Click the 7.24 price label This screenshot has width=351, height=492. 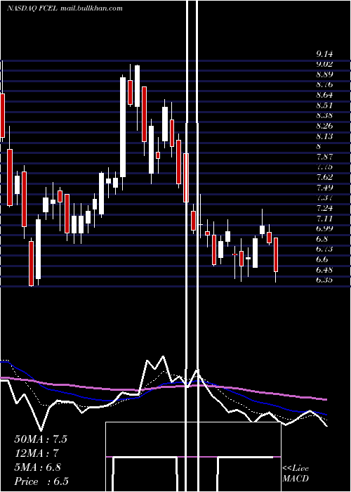(324, 208)
